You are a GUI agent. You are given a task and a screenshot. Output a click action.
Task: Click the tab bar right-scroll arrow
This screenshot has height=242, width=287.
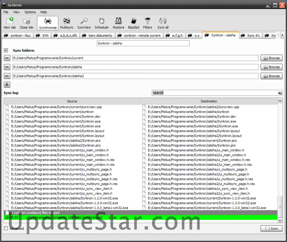coord(283,35)
